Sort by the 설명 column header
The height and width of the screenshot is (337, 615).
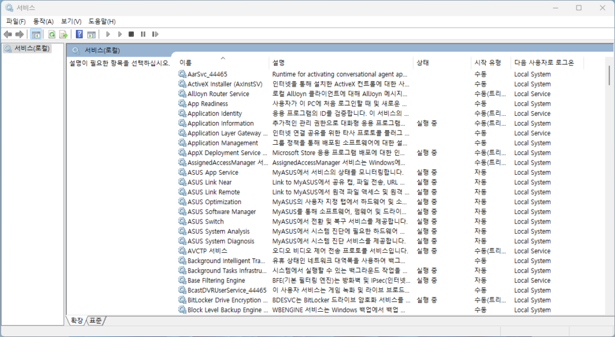pos(341,62)
